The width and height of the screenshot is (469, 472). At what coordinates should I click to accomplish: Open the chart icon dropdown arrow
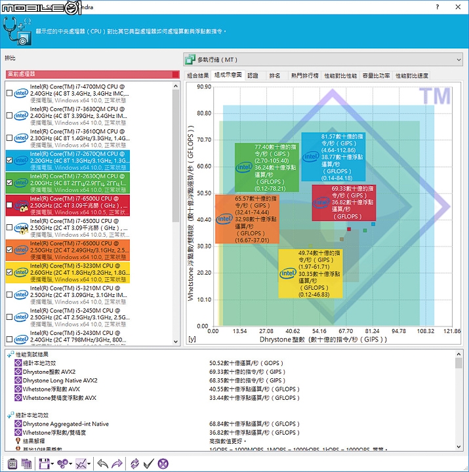point(89,464)
